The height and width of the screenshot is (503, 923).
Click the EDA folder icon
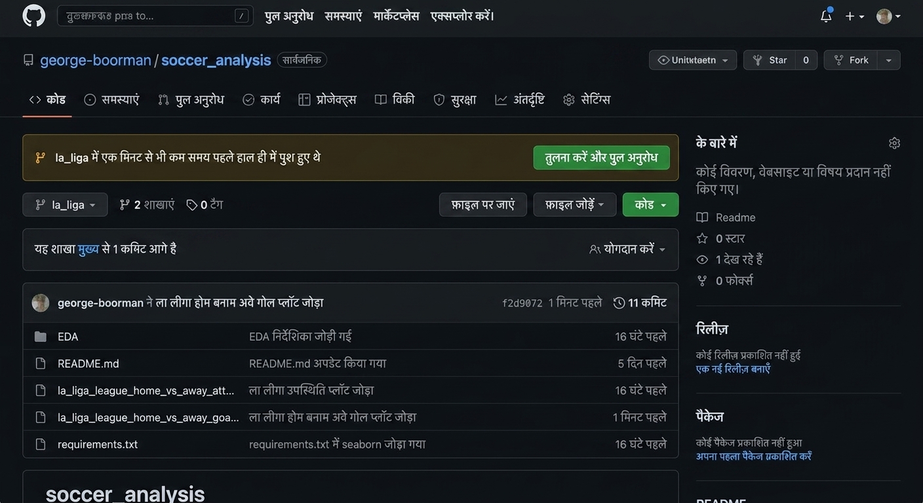(x=41, y=337)
